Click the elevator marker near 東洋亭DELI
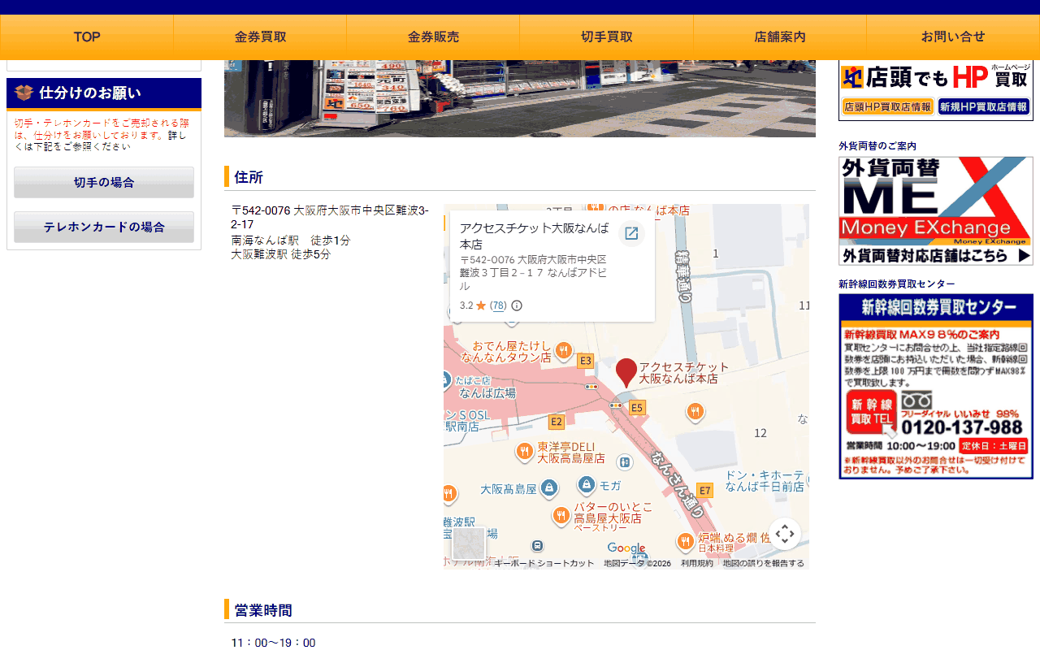Viewport: 1040px width, 650px height. click(x=624, y=462)
